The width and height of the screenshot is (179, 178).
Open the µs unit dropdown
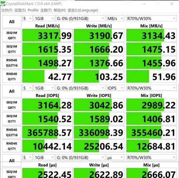pyautogui.click(x=115, y=158)
